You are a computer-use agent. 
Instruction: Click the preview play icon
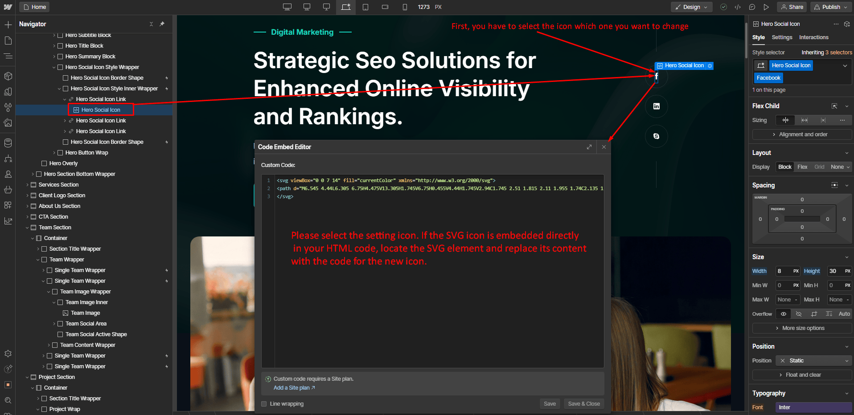[x=766, y=7]
